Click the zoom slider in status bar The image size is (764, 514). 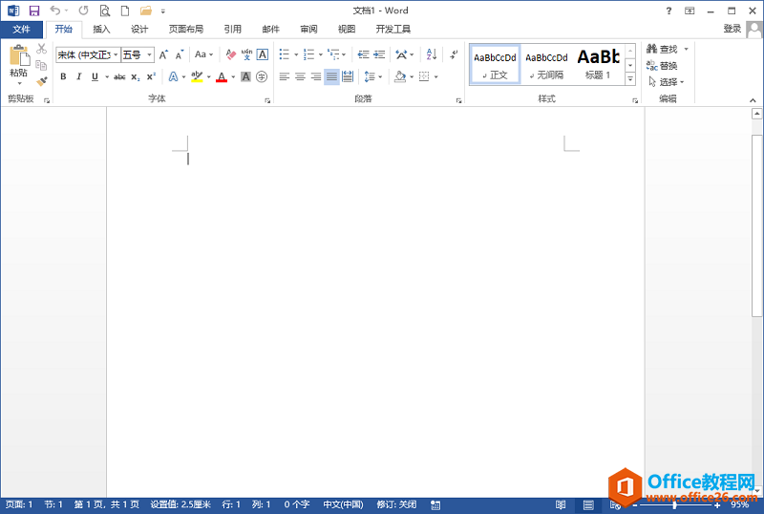(x=675, y=504)
